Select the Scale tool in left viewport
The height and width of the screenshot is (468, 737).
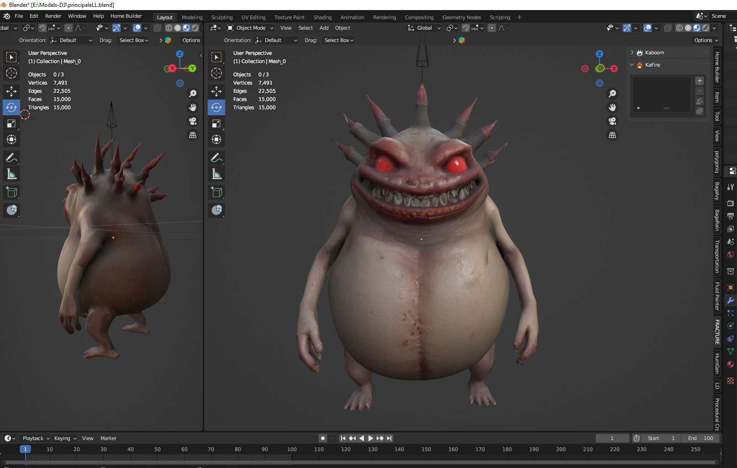click(x=11, y=123)
